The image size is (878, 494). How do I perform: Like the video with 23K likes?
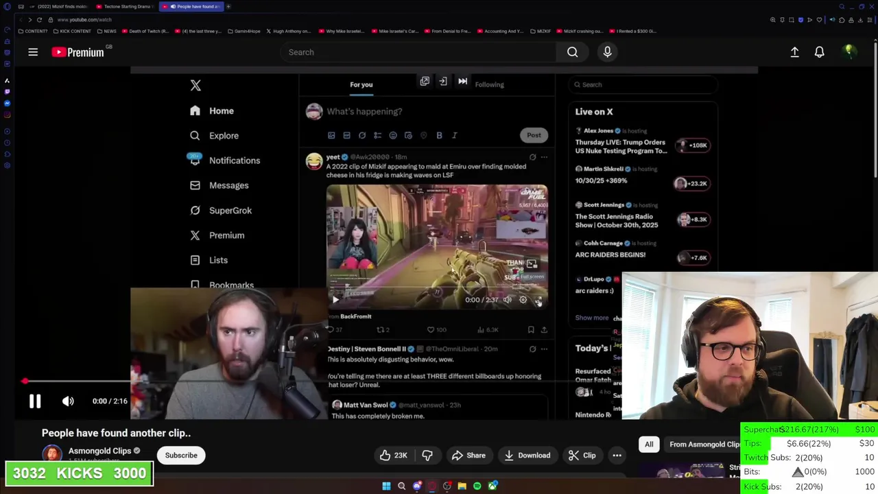click(x=394, y=456)
